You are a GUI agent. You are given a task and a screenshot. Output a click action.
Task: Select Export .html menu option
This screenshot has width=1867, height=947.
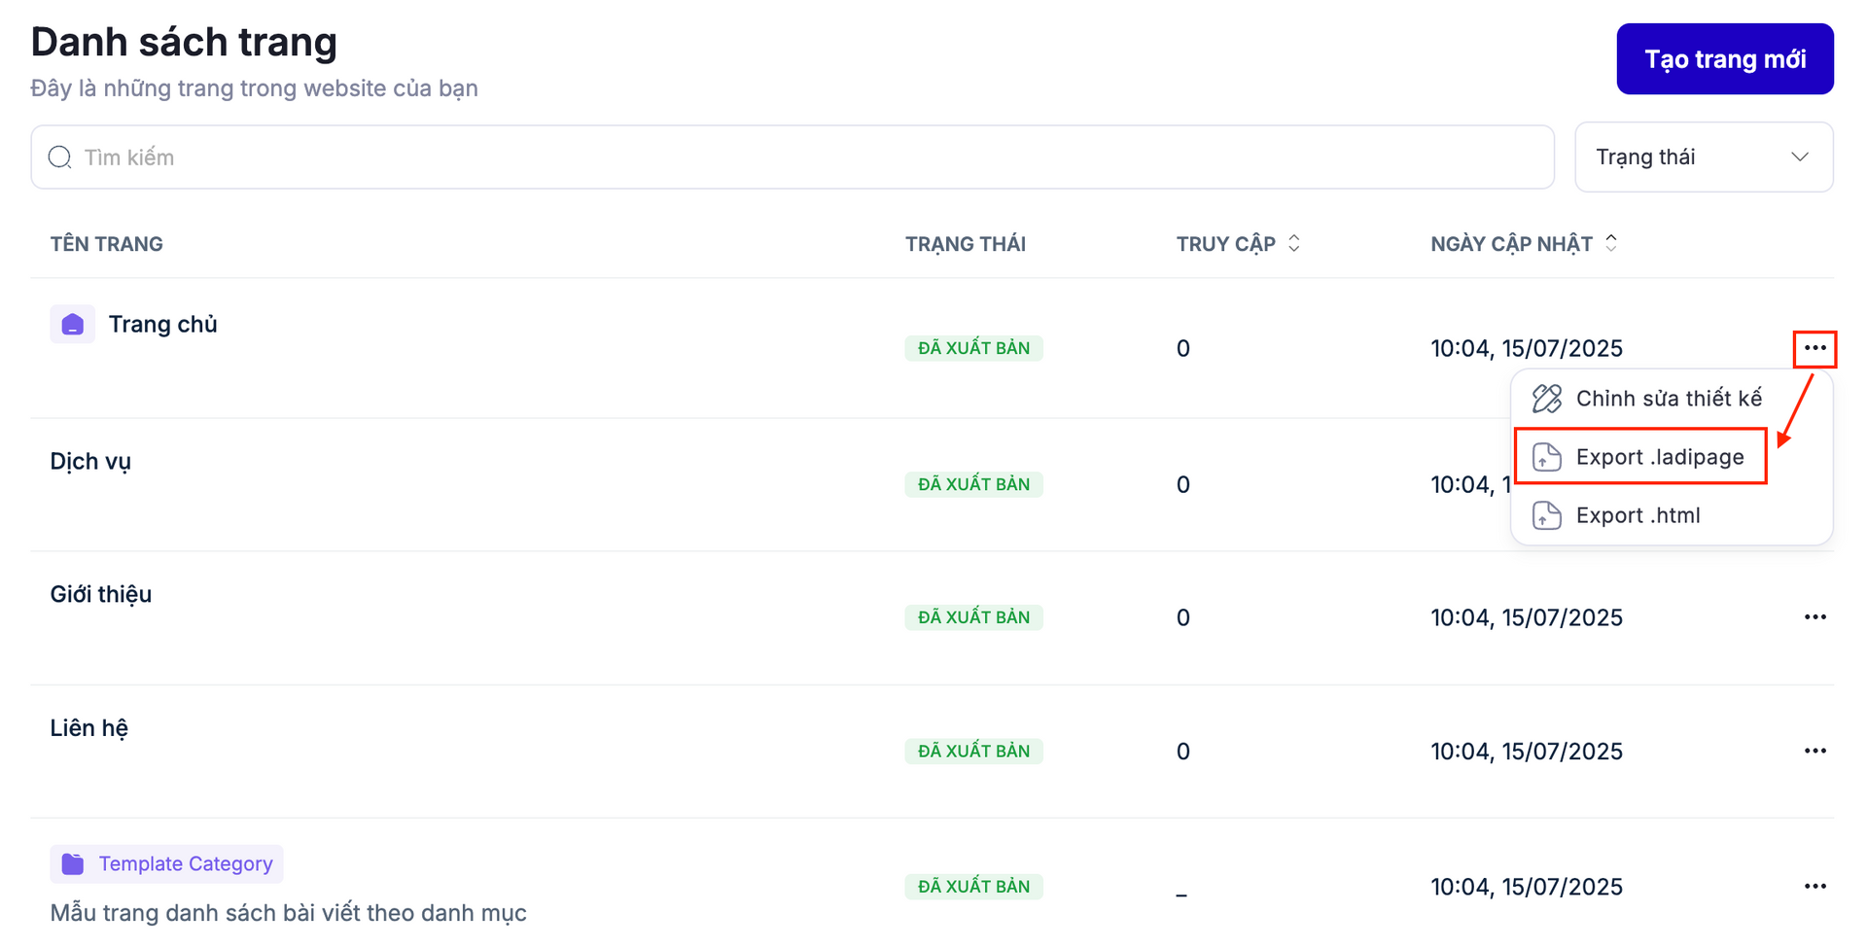pos(1638,515)
